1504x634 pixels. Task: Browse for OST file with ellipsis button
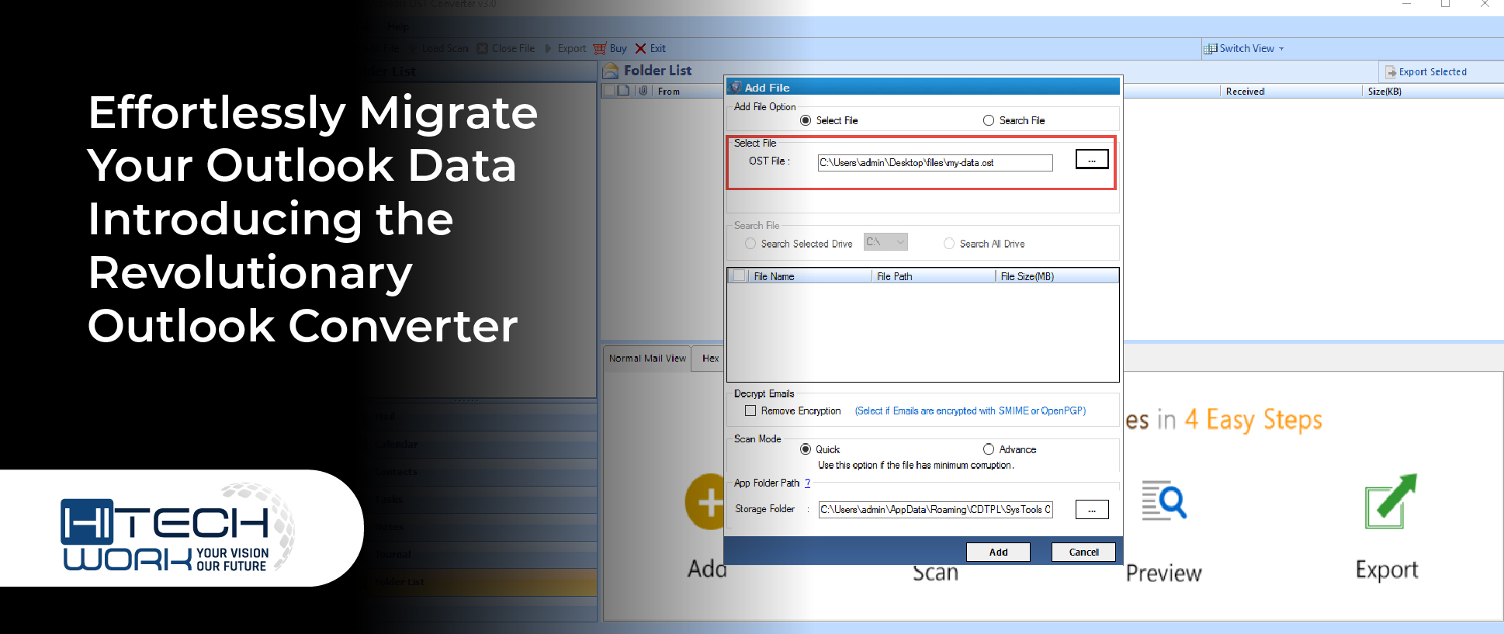pyautogui.click(x=1092, y=160)
